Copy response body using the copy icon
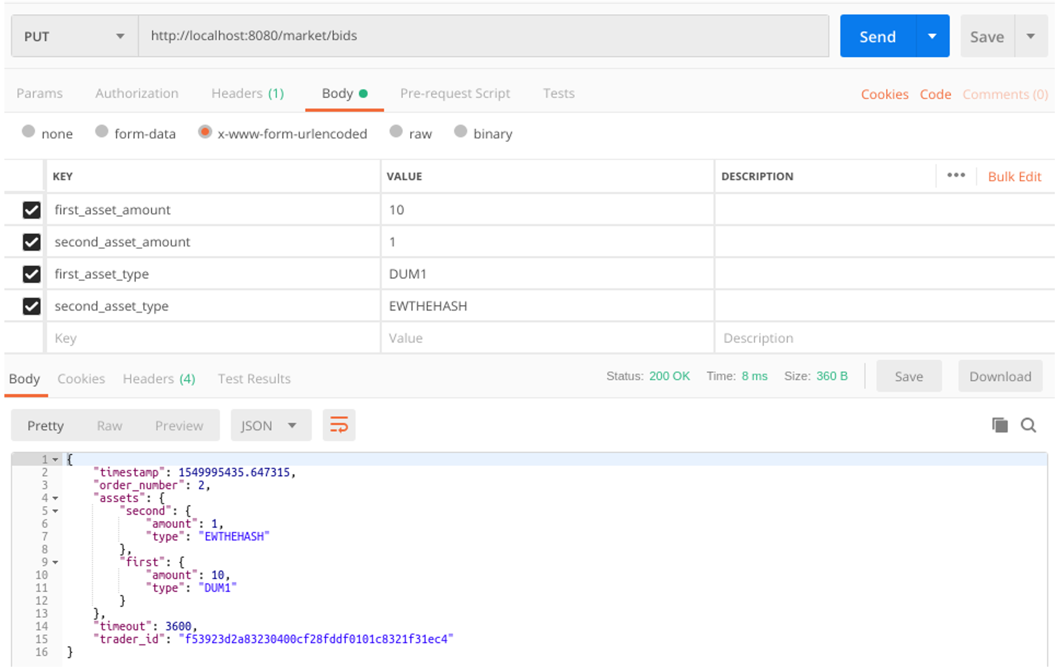 [999, 425]
